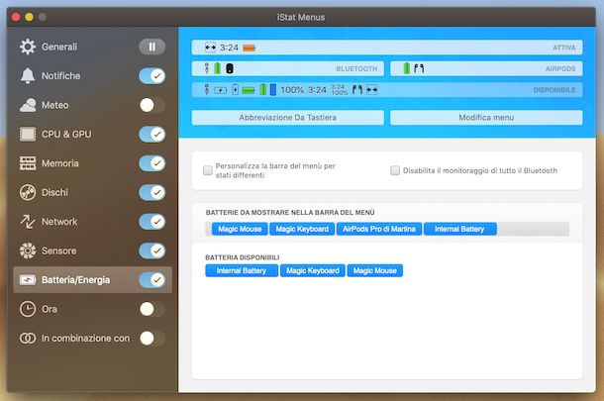Click the green battery in AirPods row
Image resolution: width=604 pixels, height=401 pixels.
[x=406, y=68]
